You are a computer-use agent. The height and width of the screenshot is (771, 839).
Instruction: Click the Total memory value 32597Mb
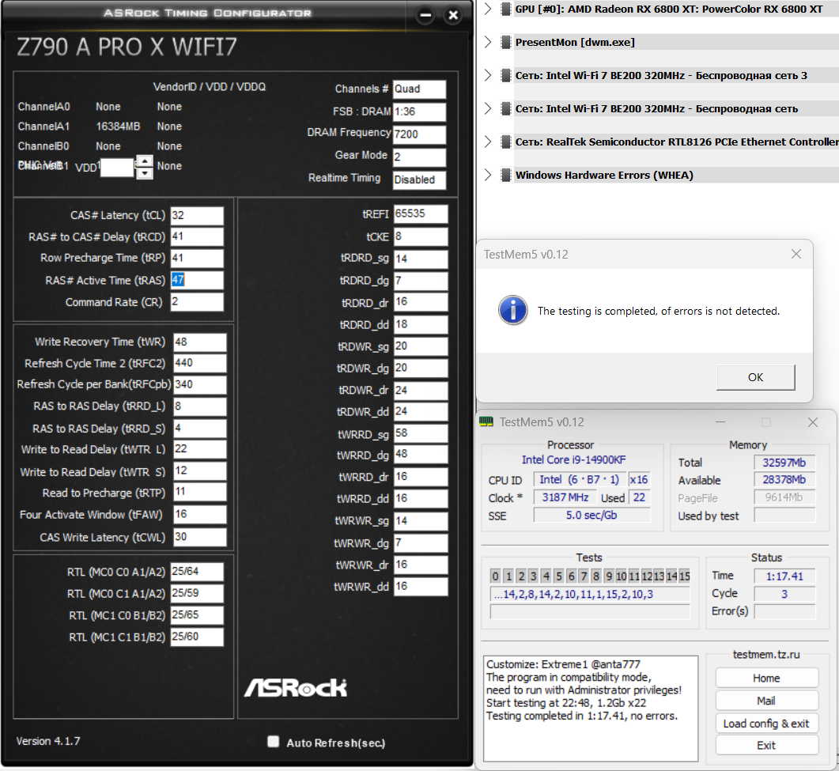pos(784,463)
